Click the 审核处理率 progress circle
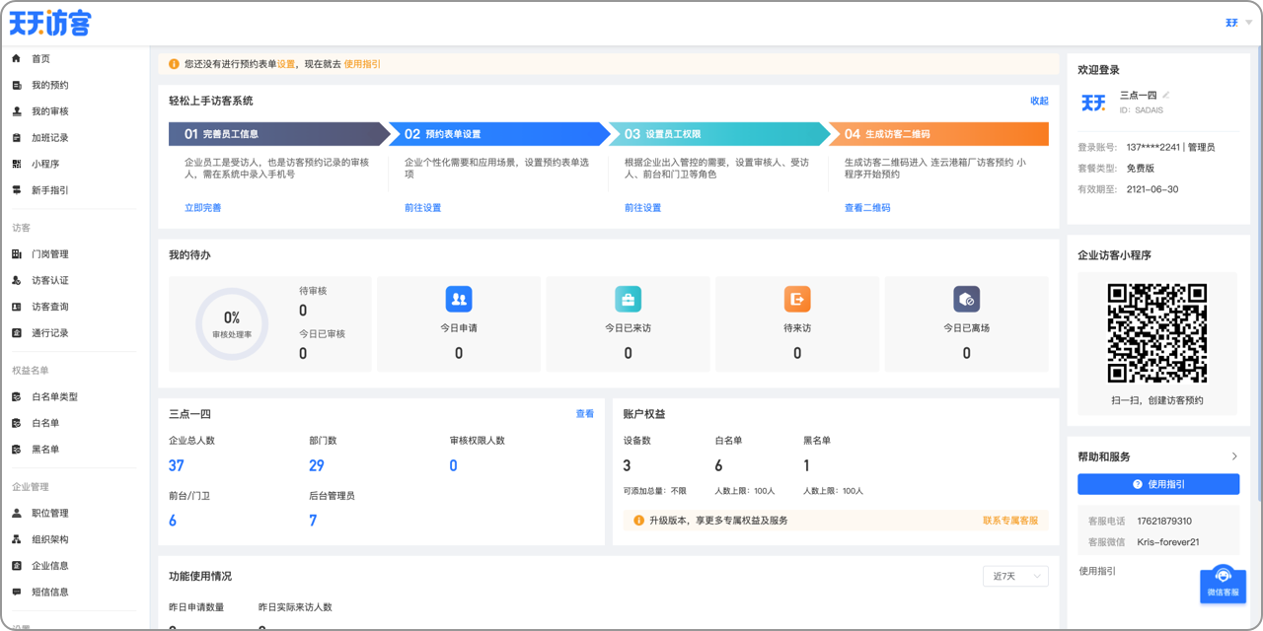Viewport: 1263px width, 631px height. [x=232, y=323]
